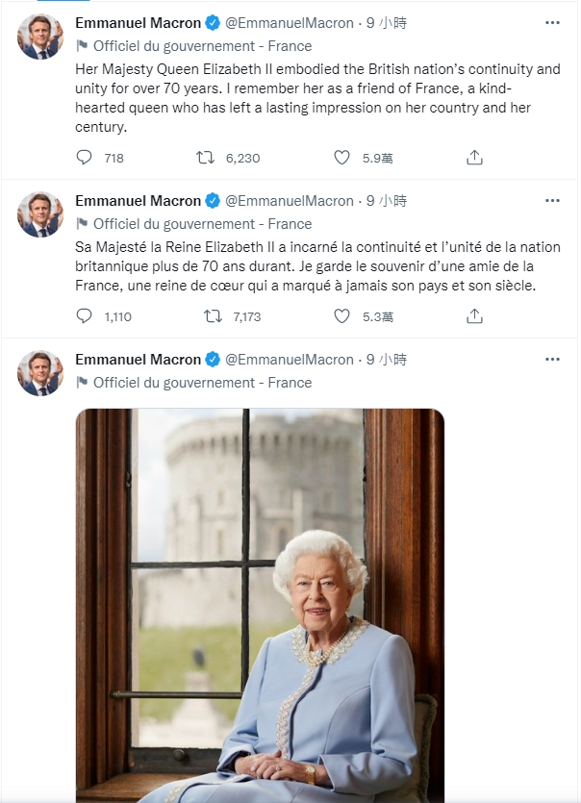Share the English Queen Elizabeth tweet
The width and height of the screenshot is (581, 803).
point(474,157)
